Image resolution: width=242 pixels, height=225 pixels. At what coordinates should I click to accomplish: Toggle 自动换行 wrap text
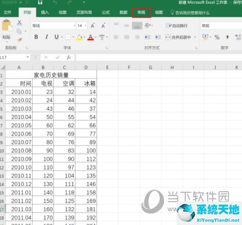click(177, 26)
